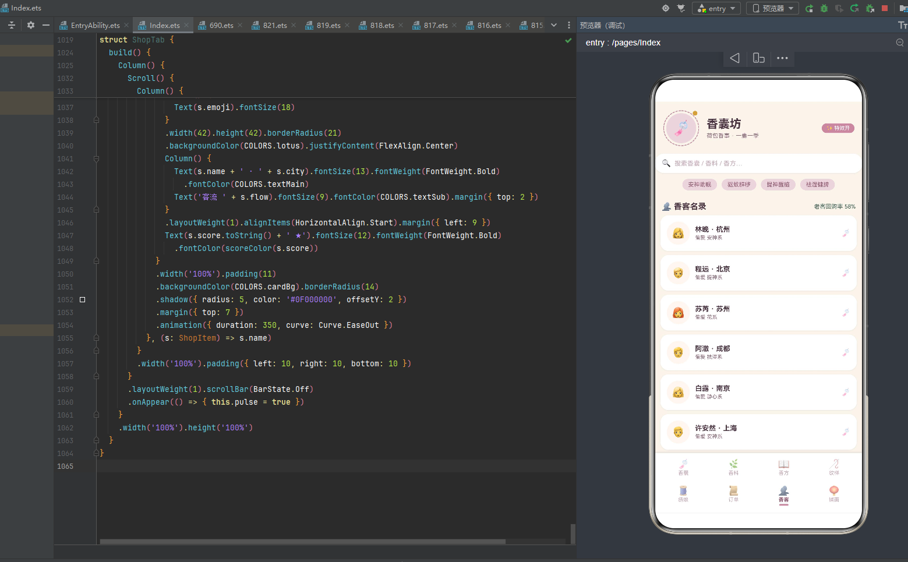Open the 阿澈 · 成都 customer card
The height and width of the screenshot is (562, 908).
(x=758, y=352)
